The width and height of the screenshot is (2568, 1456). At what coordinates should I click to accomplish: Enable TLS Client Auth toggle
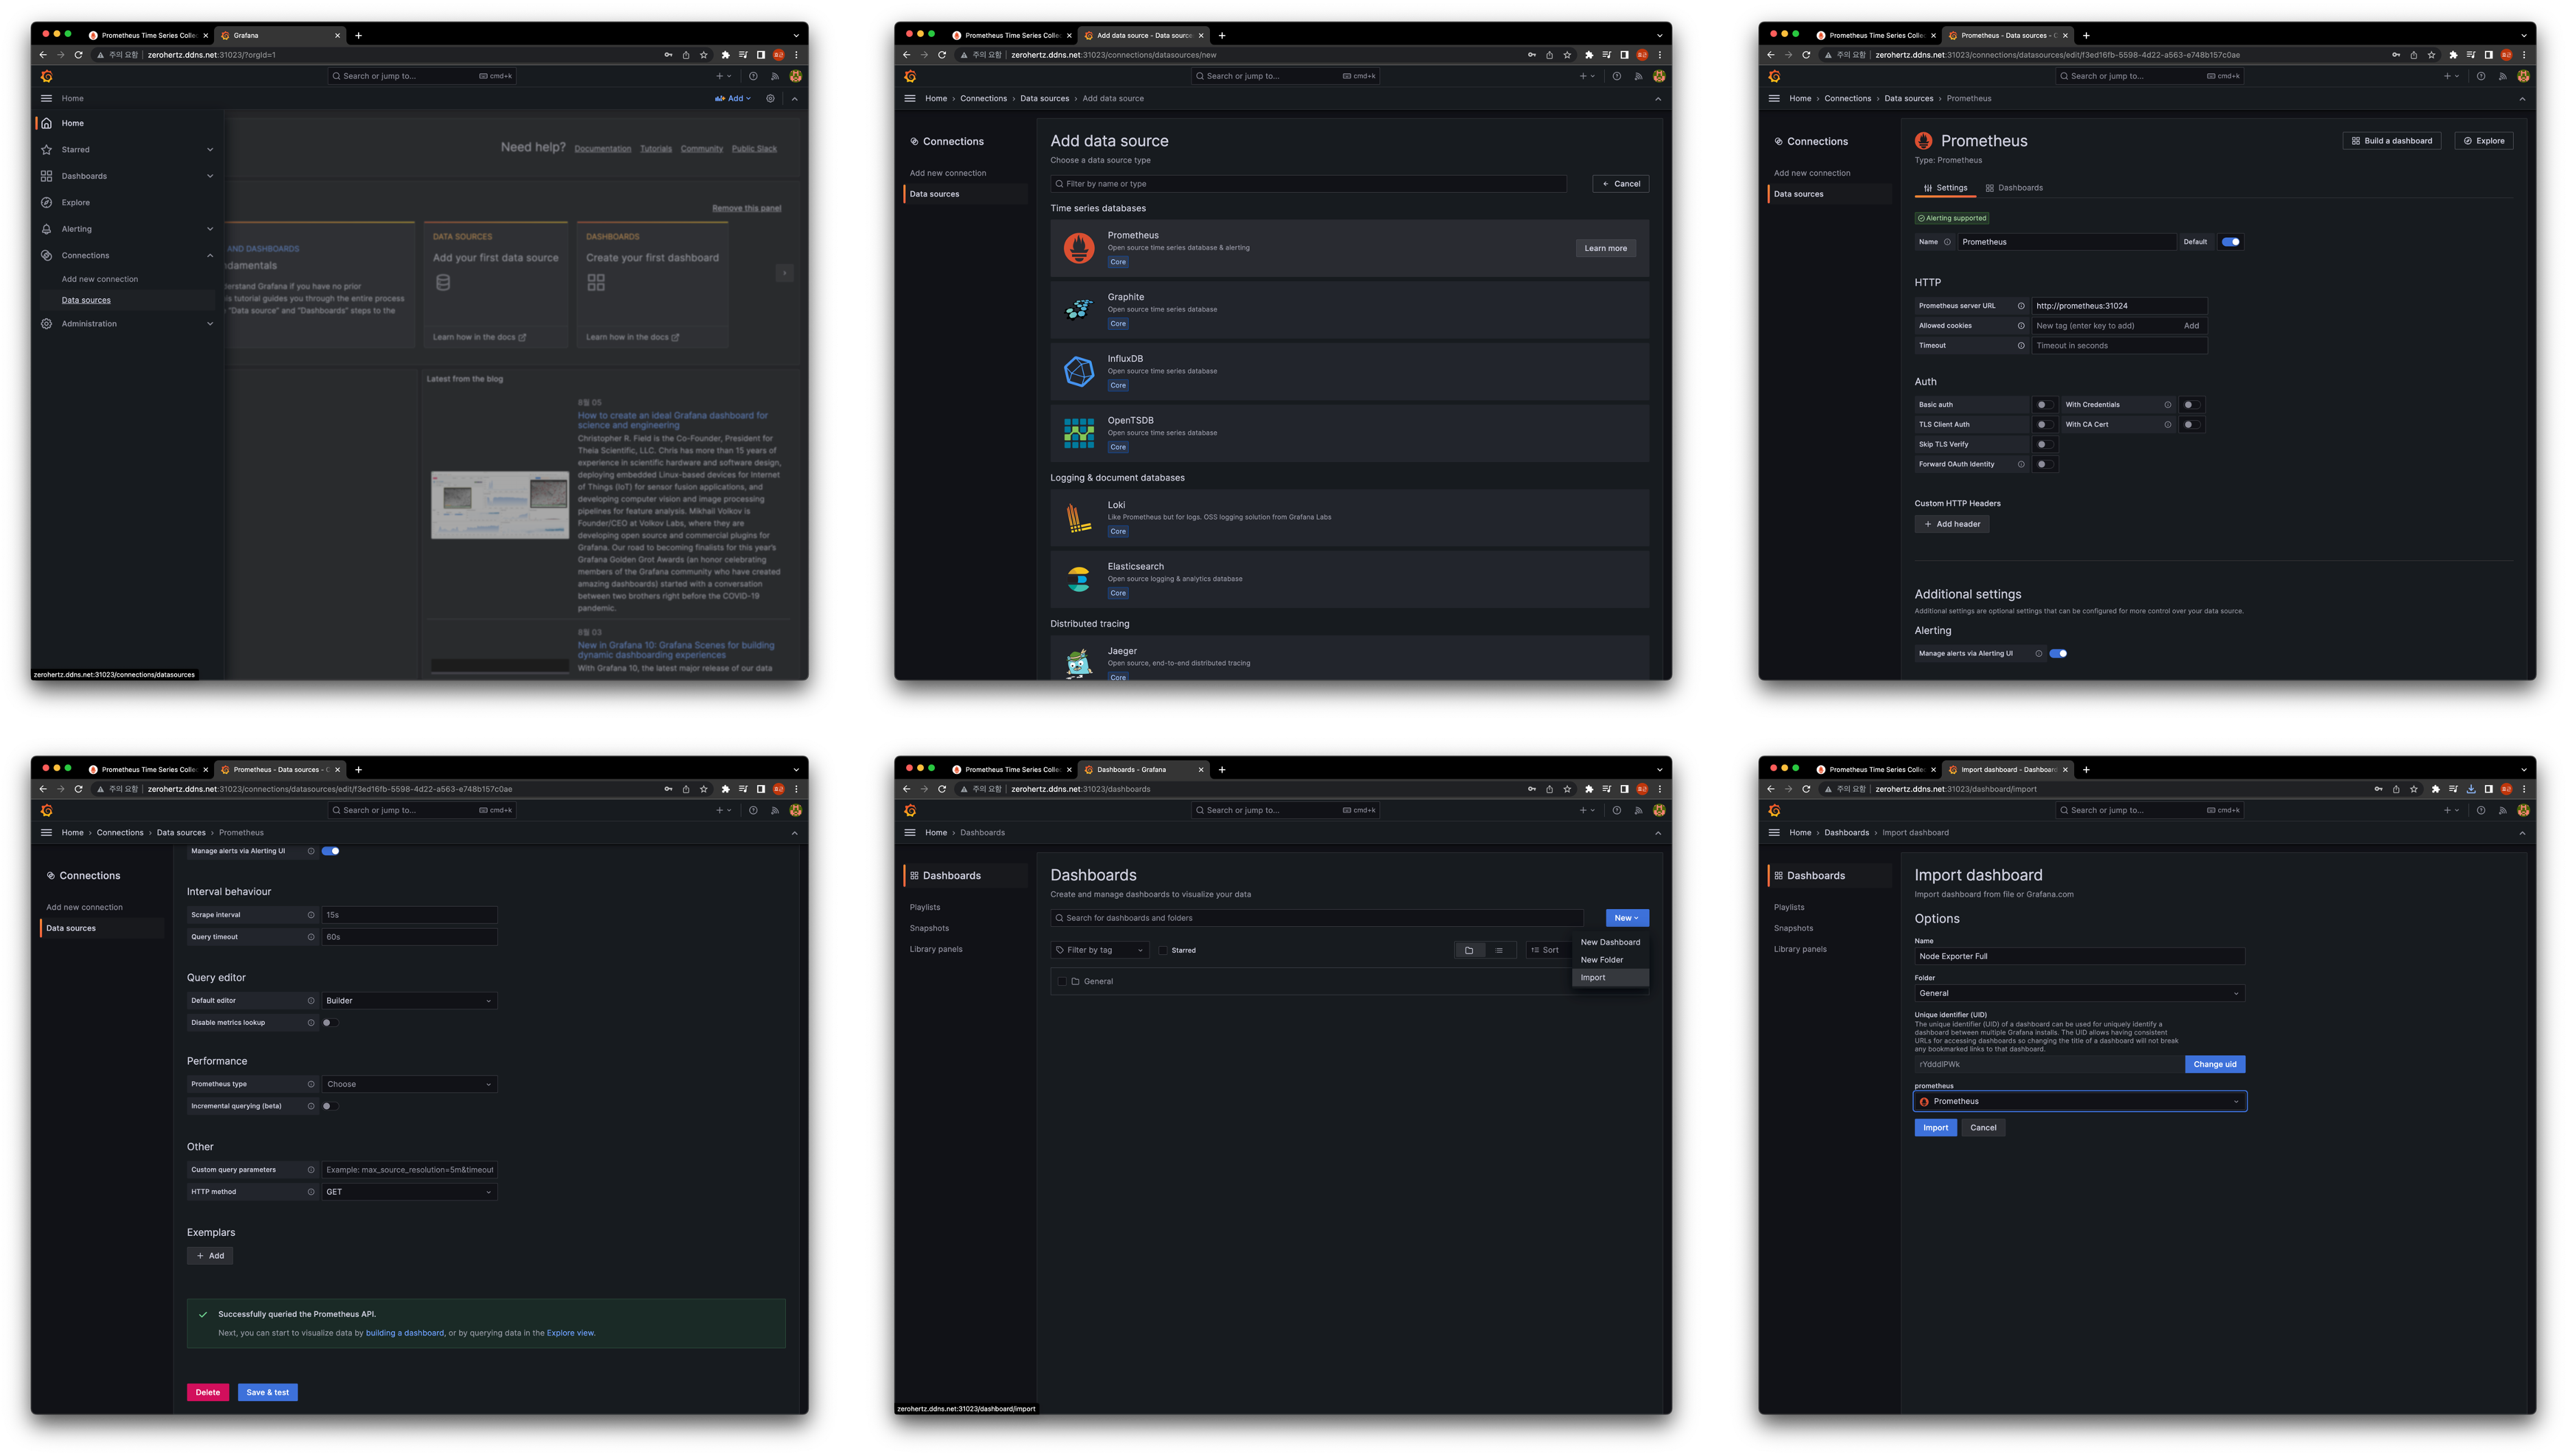[2044, 425]
